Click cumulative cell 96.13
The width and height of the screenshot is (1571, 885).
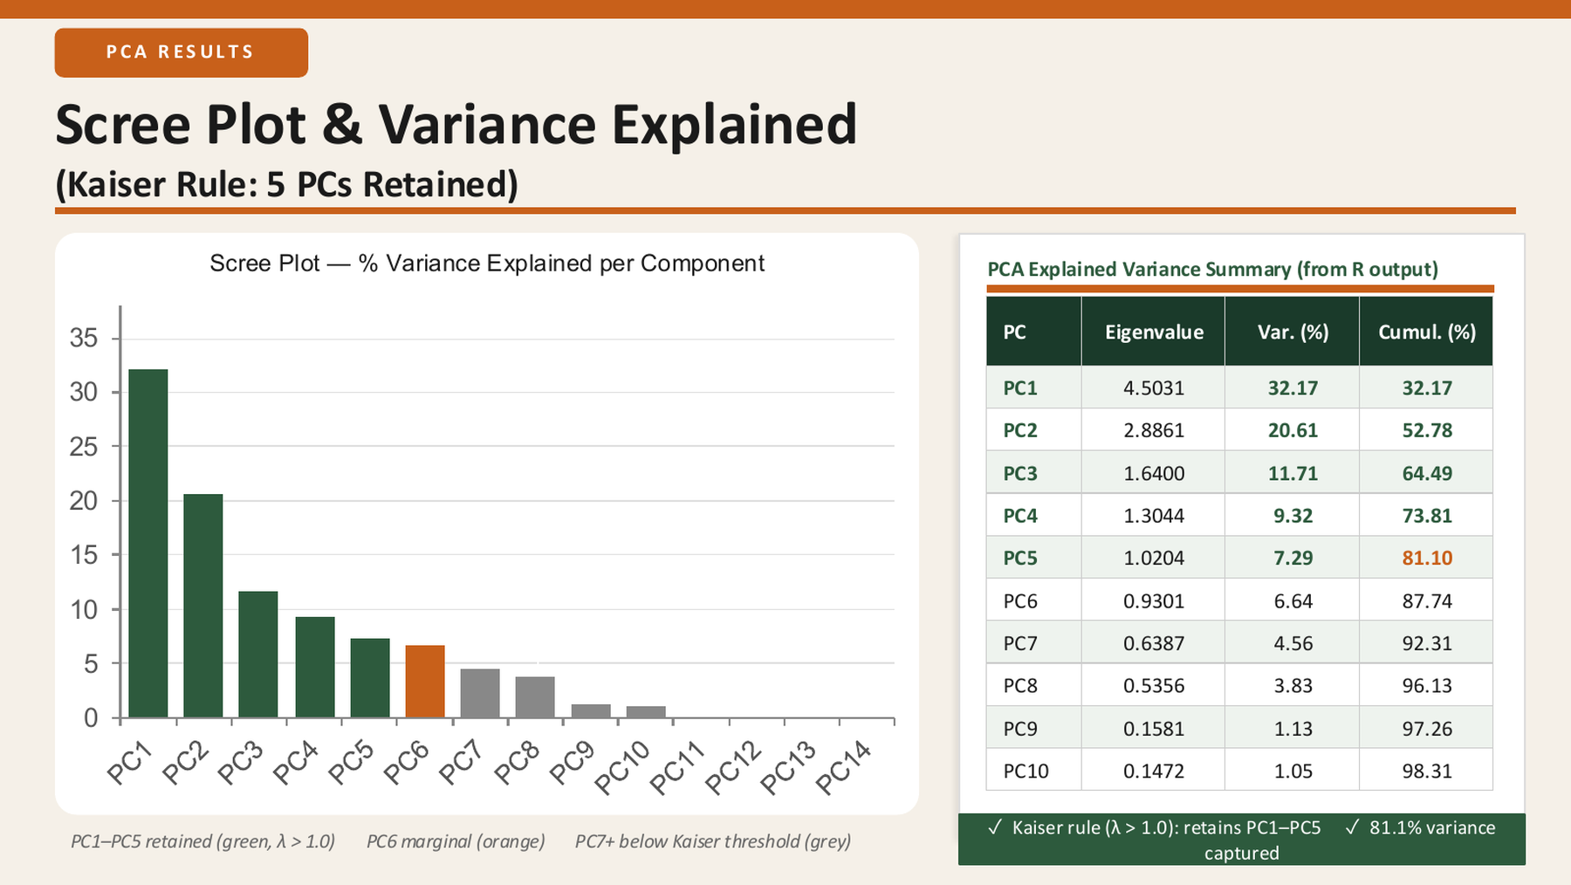pyautogui.click(x=1427, y=685)
